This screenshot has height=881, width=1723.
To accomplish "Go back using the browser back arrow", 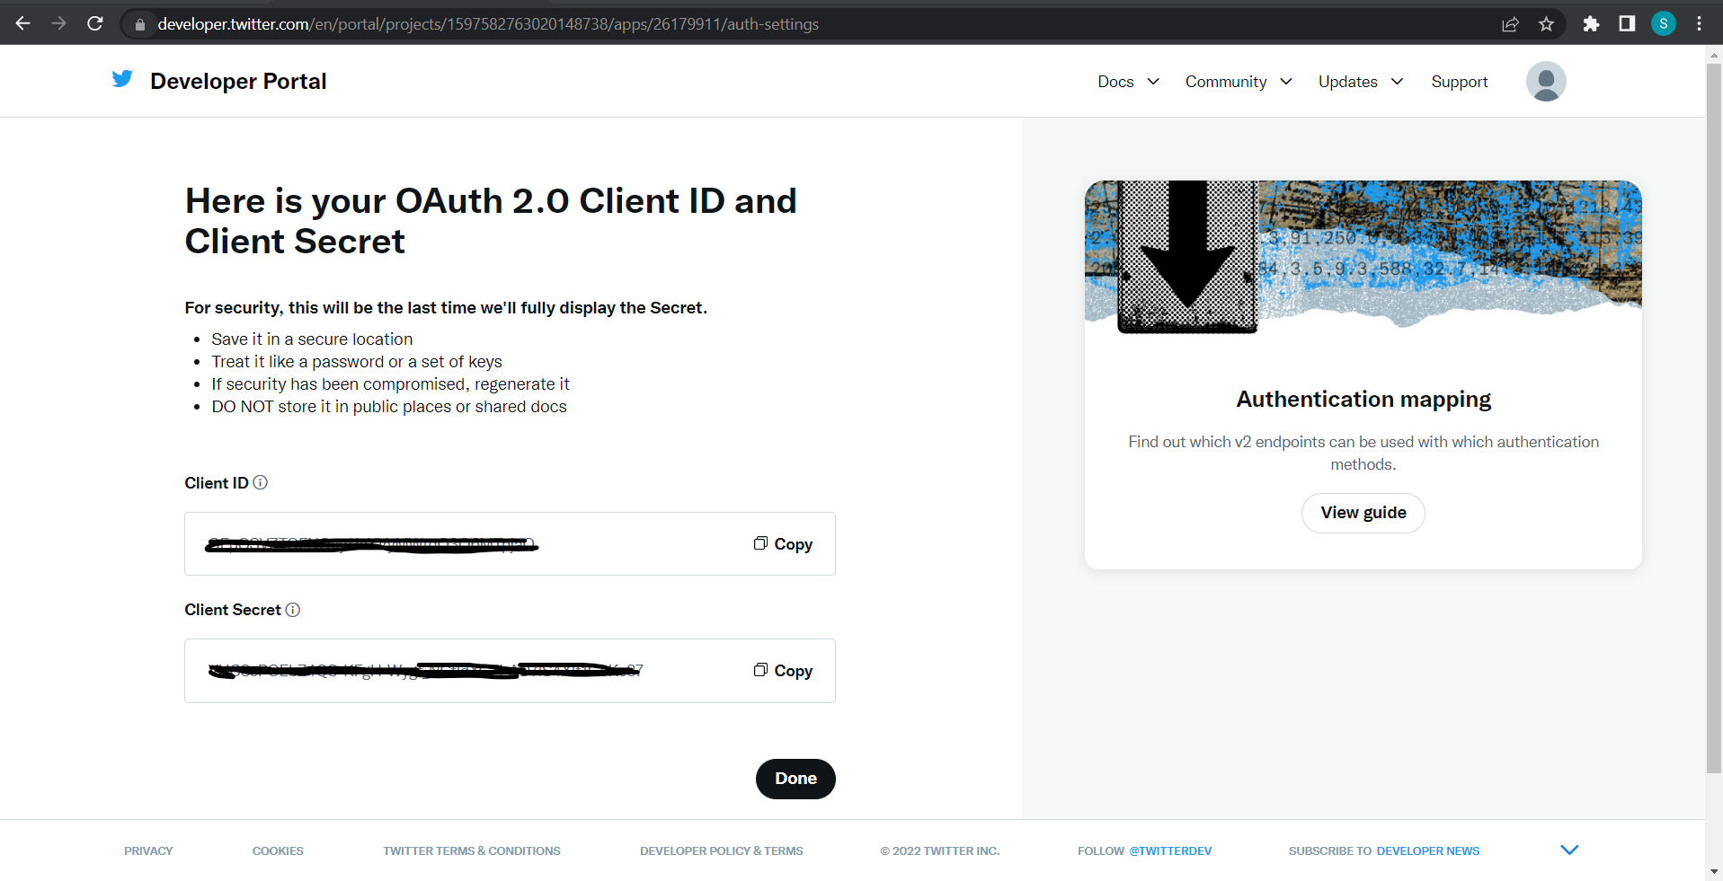I will click(23, 24).
